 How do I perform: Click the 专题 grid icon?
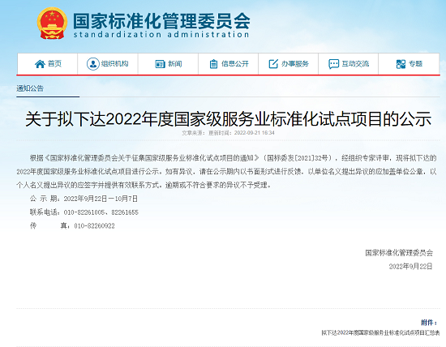401,64
